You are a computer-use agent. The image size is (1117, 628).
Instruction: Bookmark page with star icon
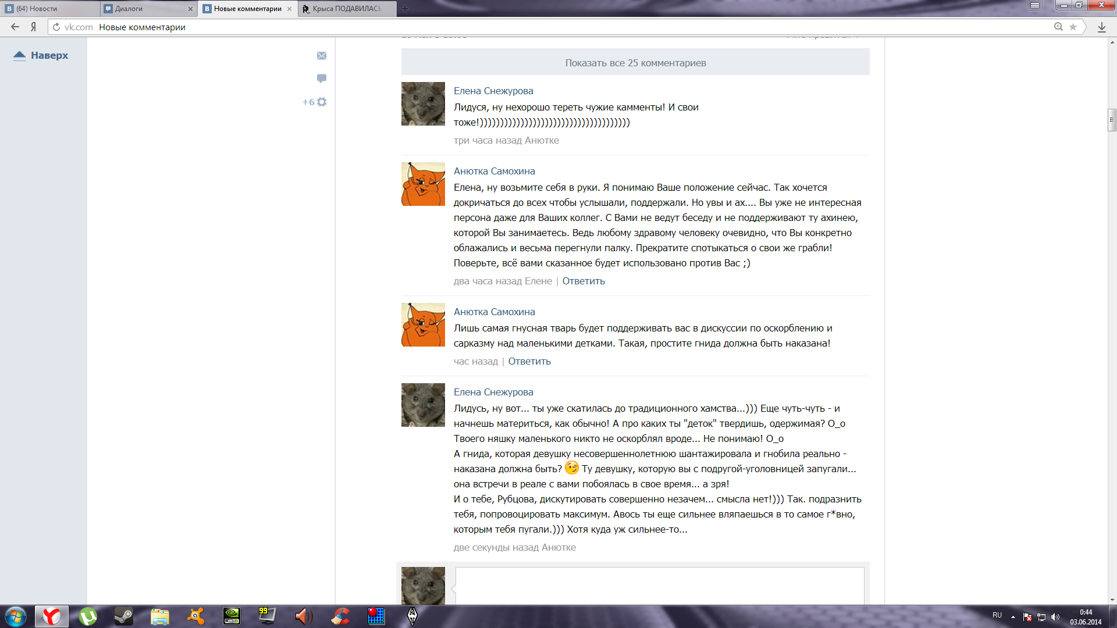[x=1073, y=27]
